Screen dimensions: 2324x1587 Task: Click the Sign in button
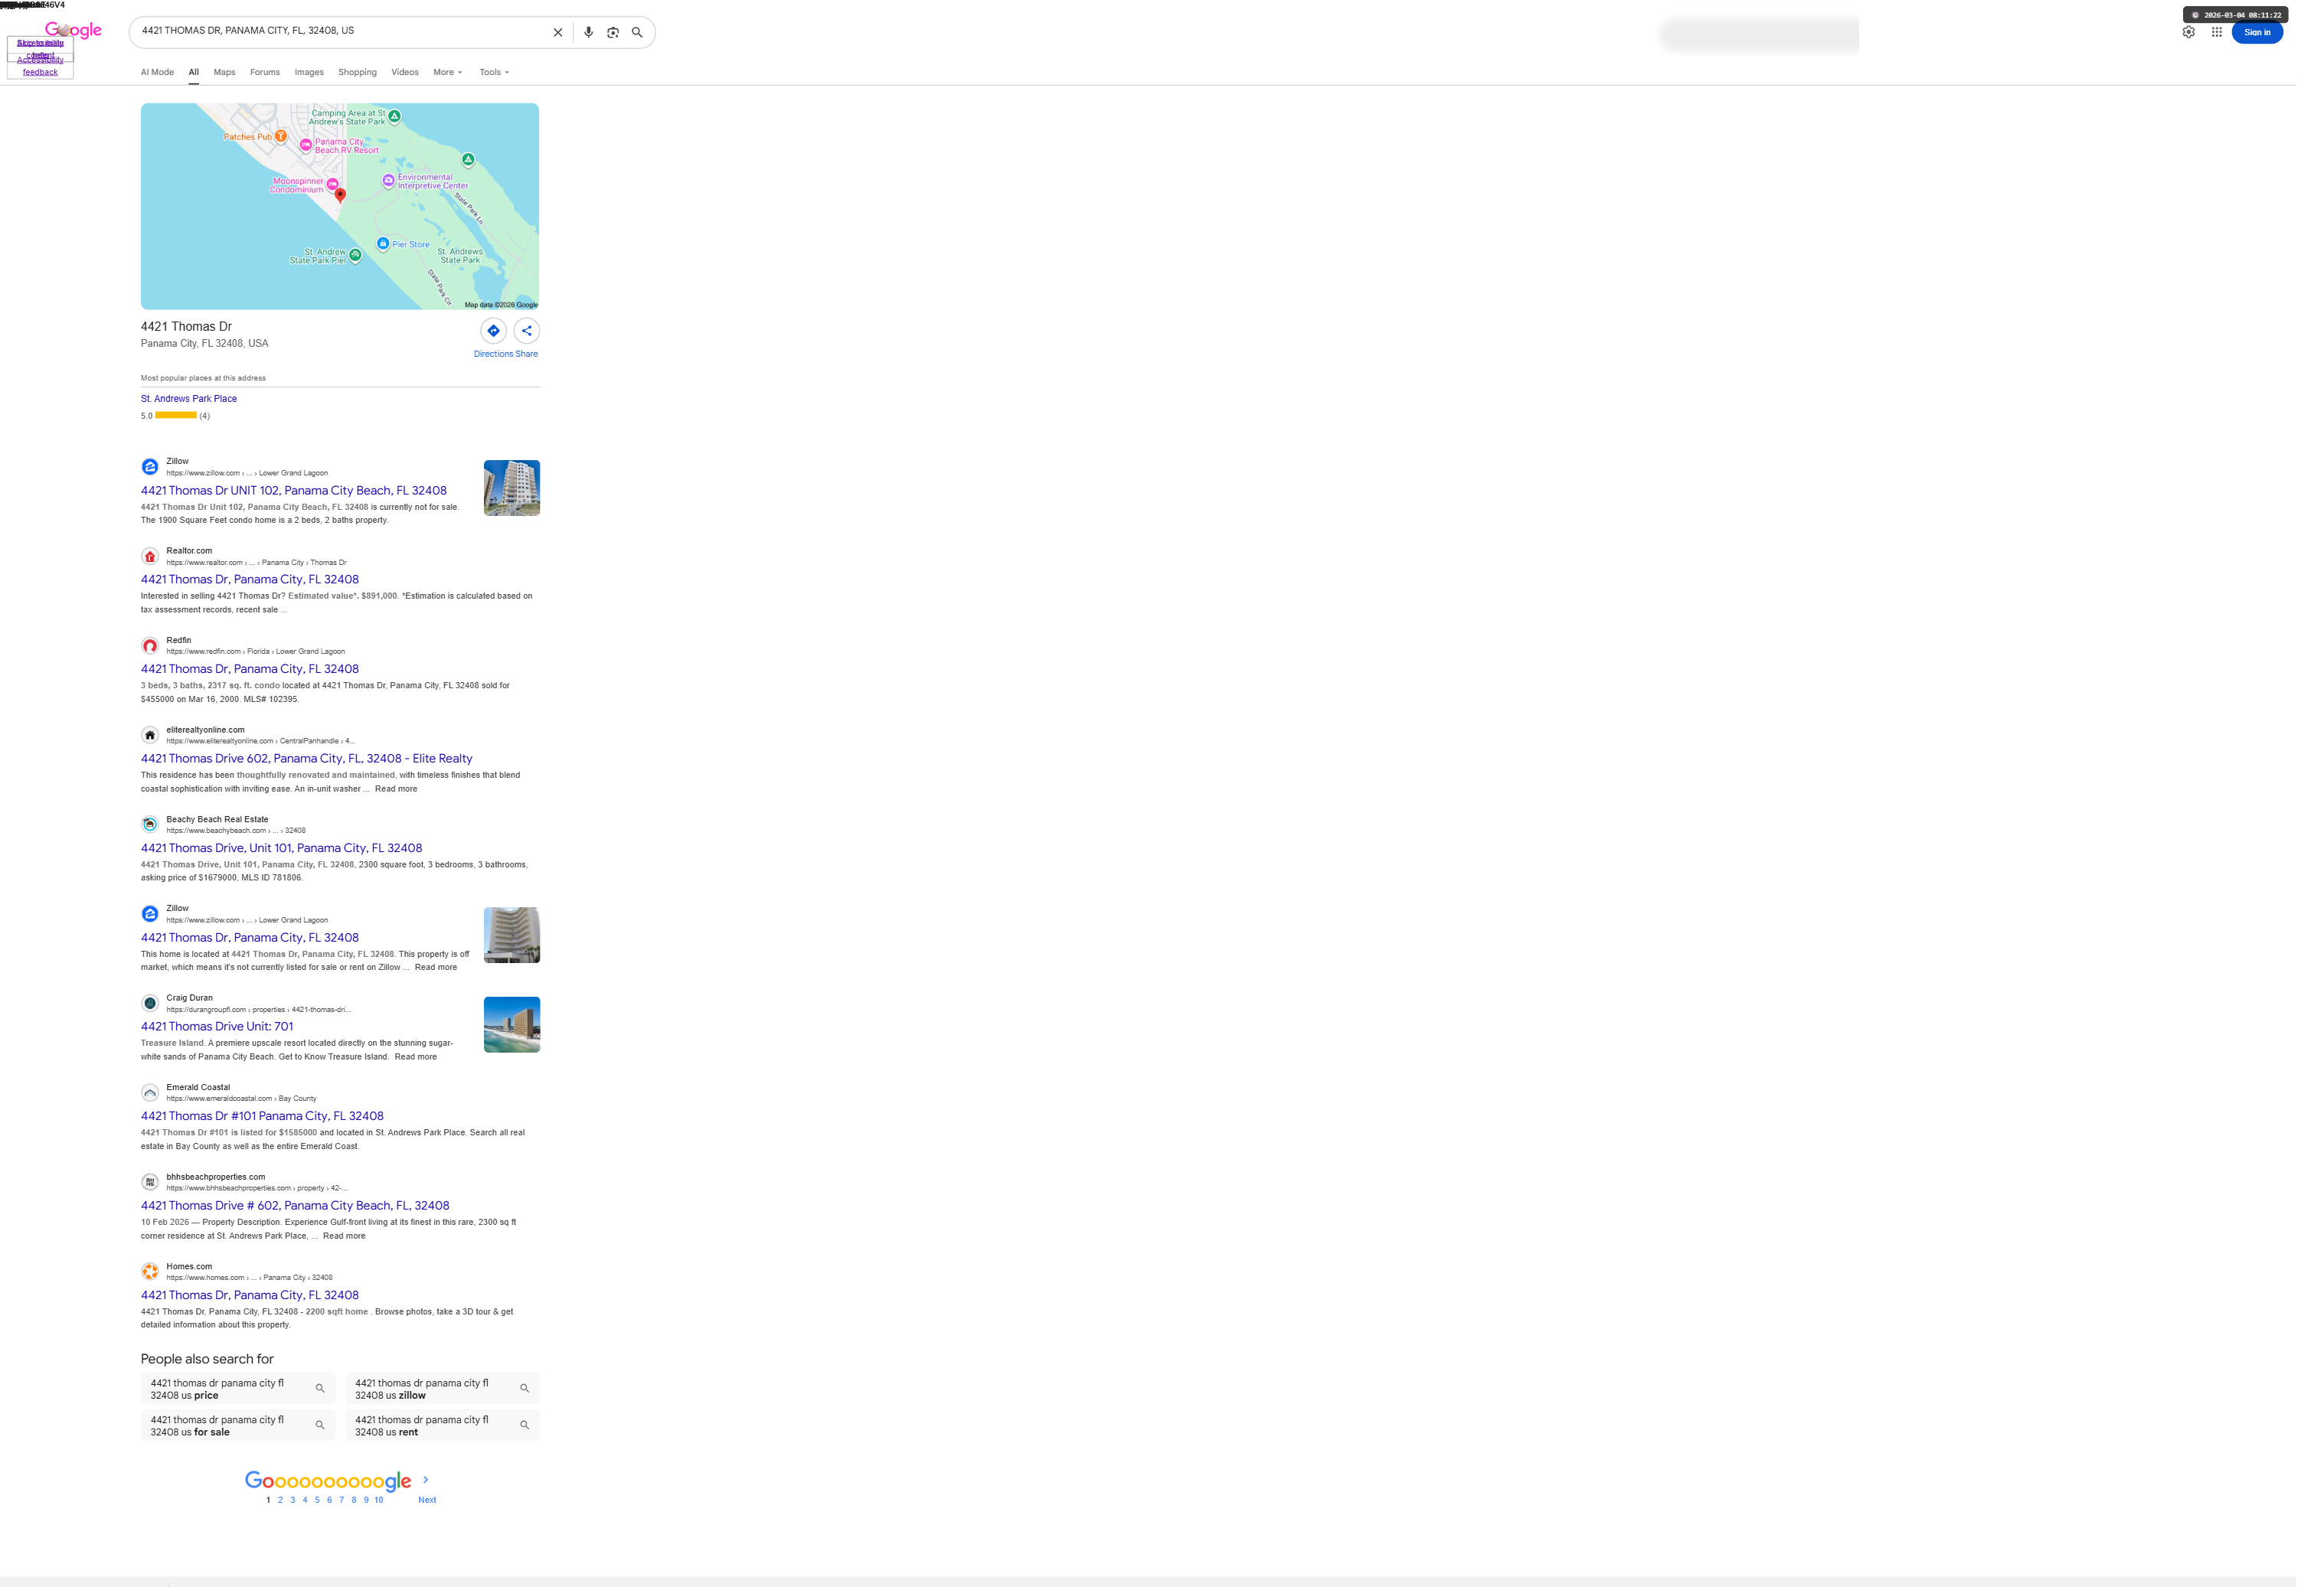point(2257,32)
